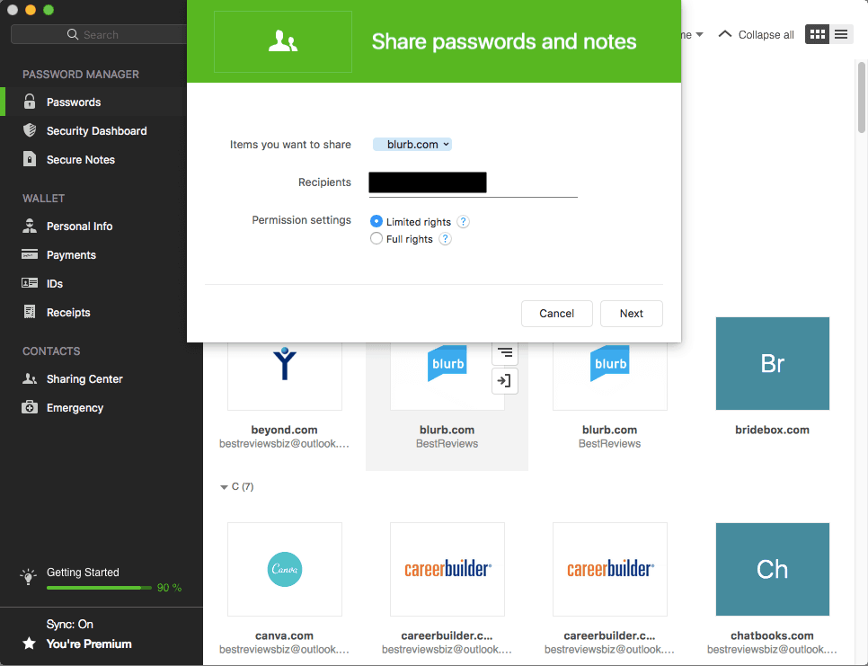
Task: Open the Payments section
Action: click(x=74, y=254)
